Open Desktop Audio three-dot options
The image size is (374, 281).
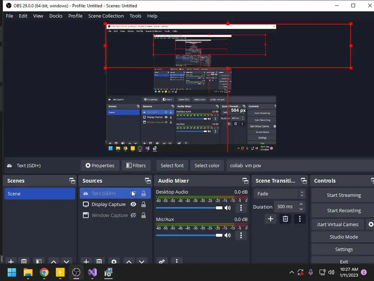click(241, 208)
